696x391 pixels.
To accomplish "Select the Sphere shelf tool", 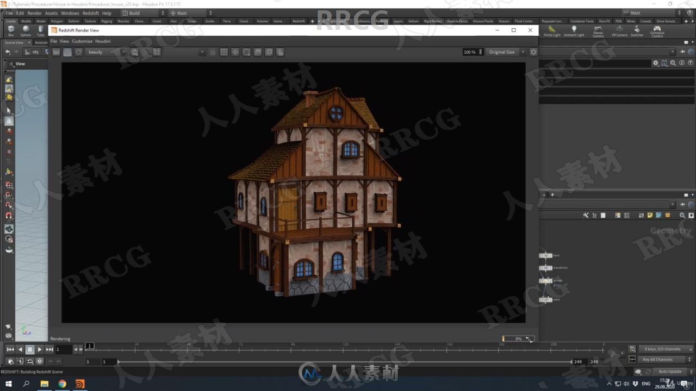I will coord(26,31).
